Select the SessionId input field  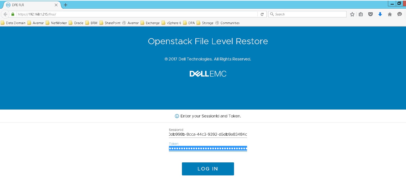[x=208, y=134]
